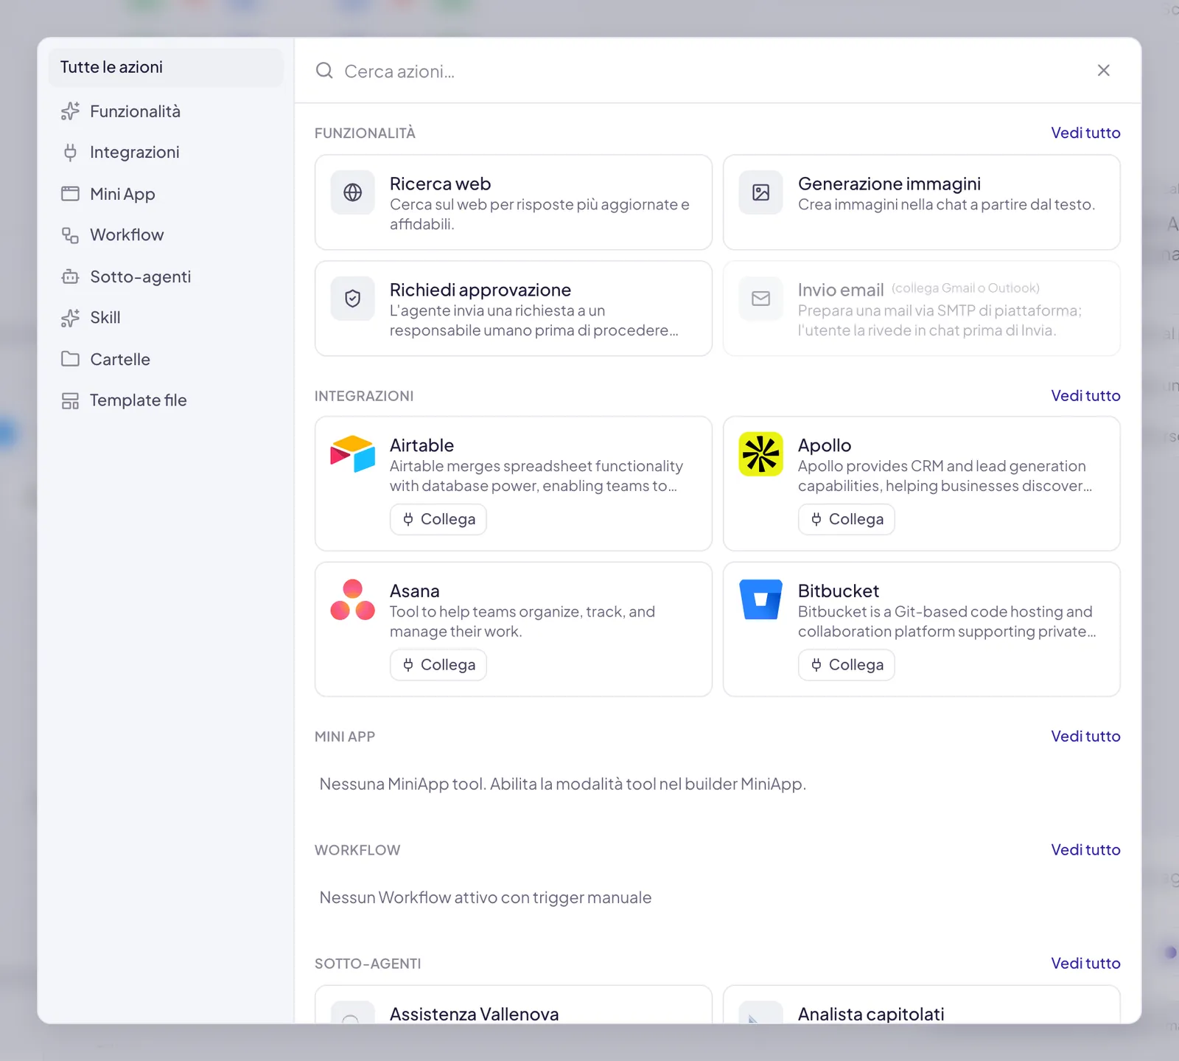Open Vedi tutto for Integrazioni
This screenshot has width=1179, height=1061.
[x=1085, y=396]
